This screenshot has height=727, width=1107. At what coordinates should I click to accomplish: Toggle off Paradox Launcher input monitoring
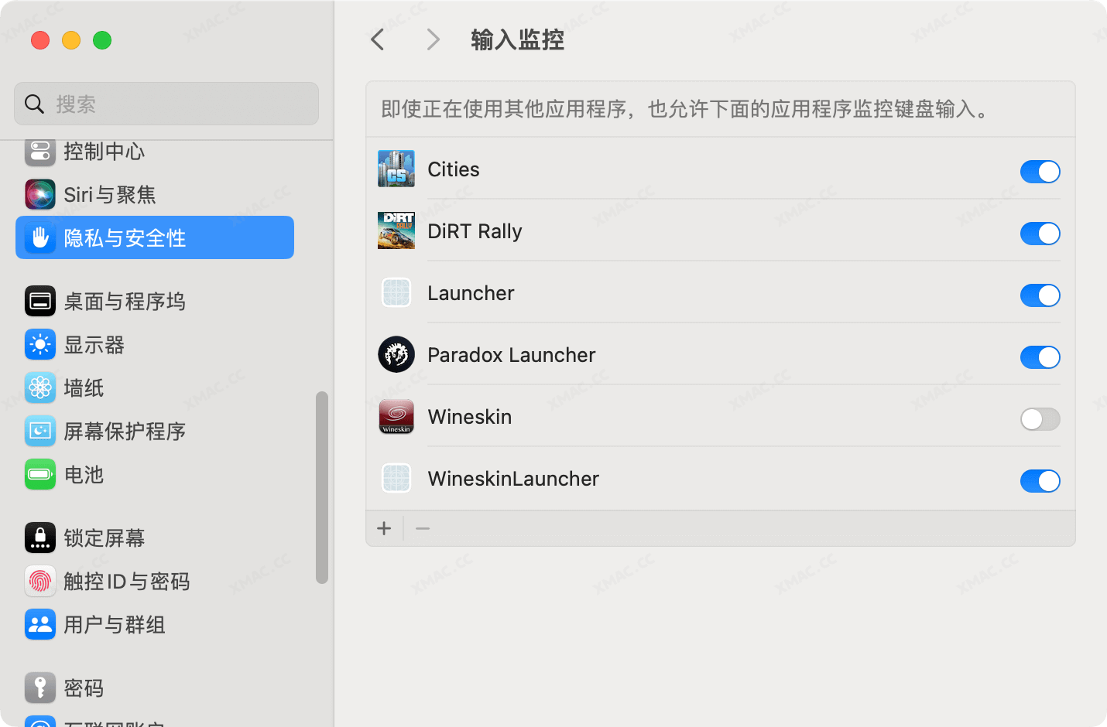point(1040,357)
